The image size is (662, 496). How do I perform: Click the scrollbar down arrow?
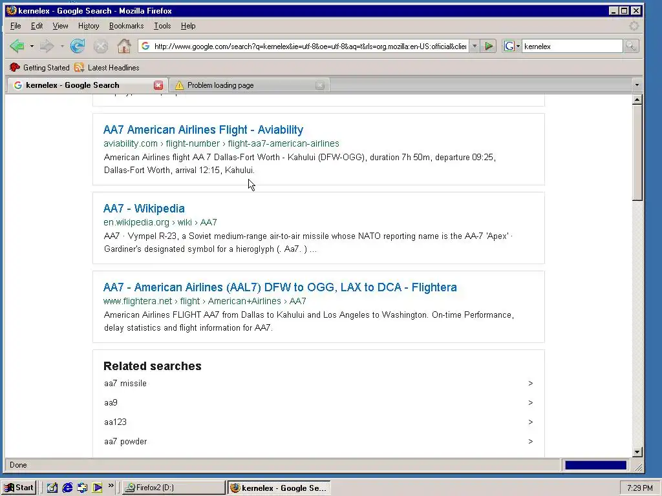click(x=637, y=451)
